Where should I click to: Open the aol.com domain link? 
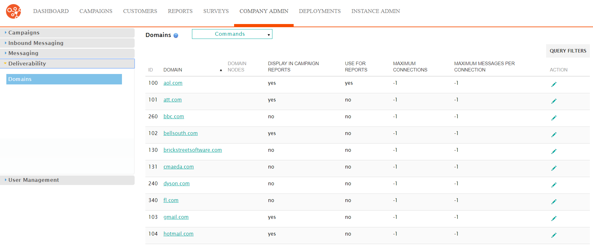point(173,83)
